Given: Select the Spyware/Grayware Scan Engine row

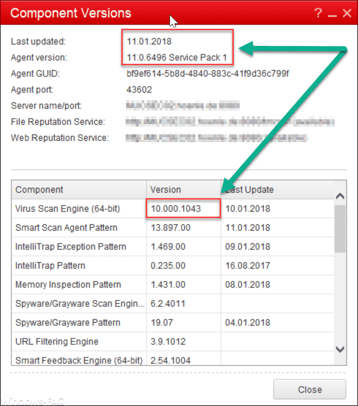Looking at the screenshot, I should coord(173,303).
